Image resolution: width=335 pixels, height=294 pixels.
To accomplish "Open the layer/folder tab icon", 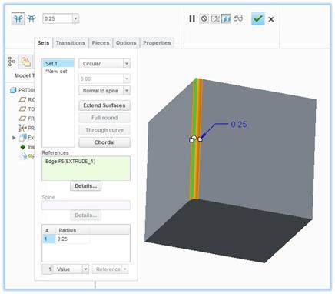I will coord(25,62).
